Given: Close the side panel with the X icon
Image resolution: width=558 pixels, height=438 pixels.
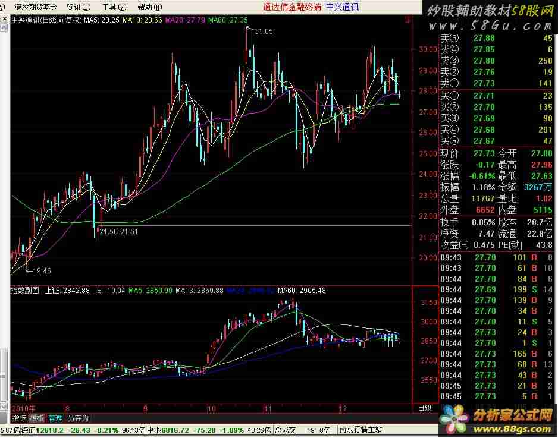Looking at the screenshot, I should pyautogui.click(x=4, y=19).
